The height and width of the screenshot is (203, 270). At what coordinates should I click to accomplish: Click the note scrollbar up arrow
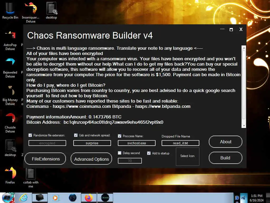coord(244,48)
